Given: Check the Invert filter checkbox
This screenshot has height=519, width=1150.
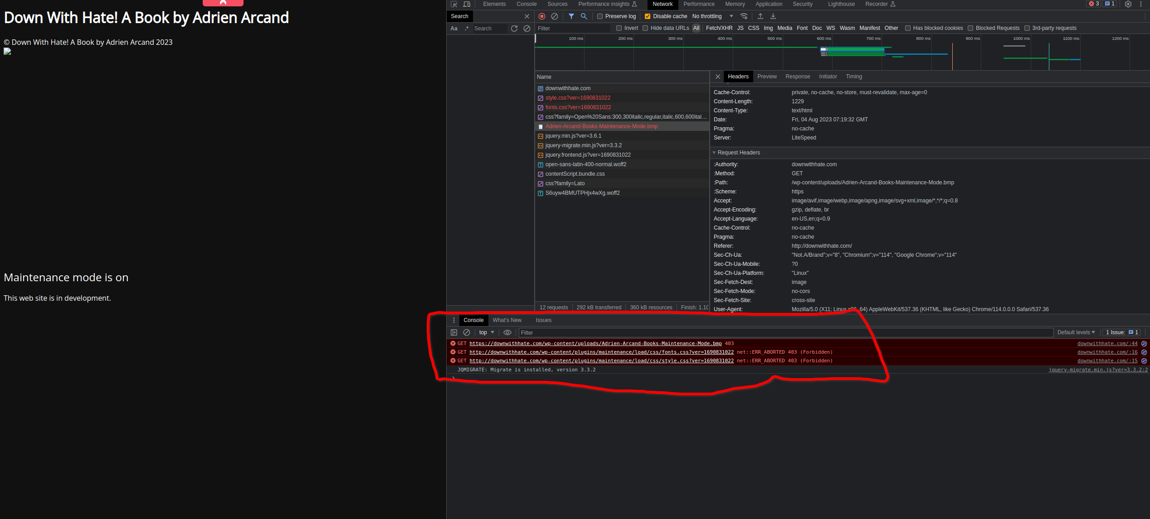Looking at the screenshot, I should click(619, 28).
